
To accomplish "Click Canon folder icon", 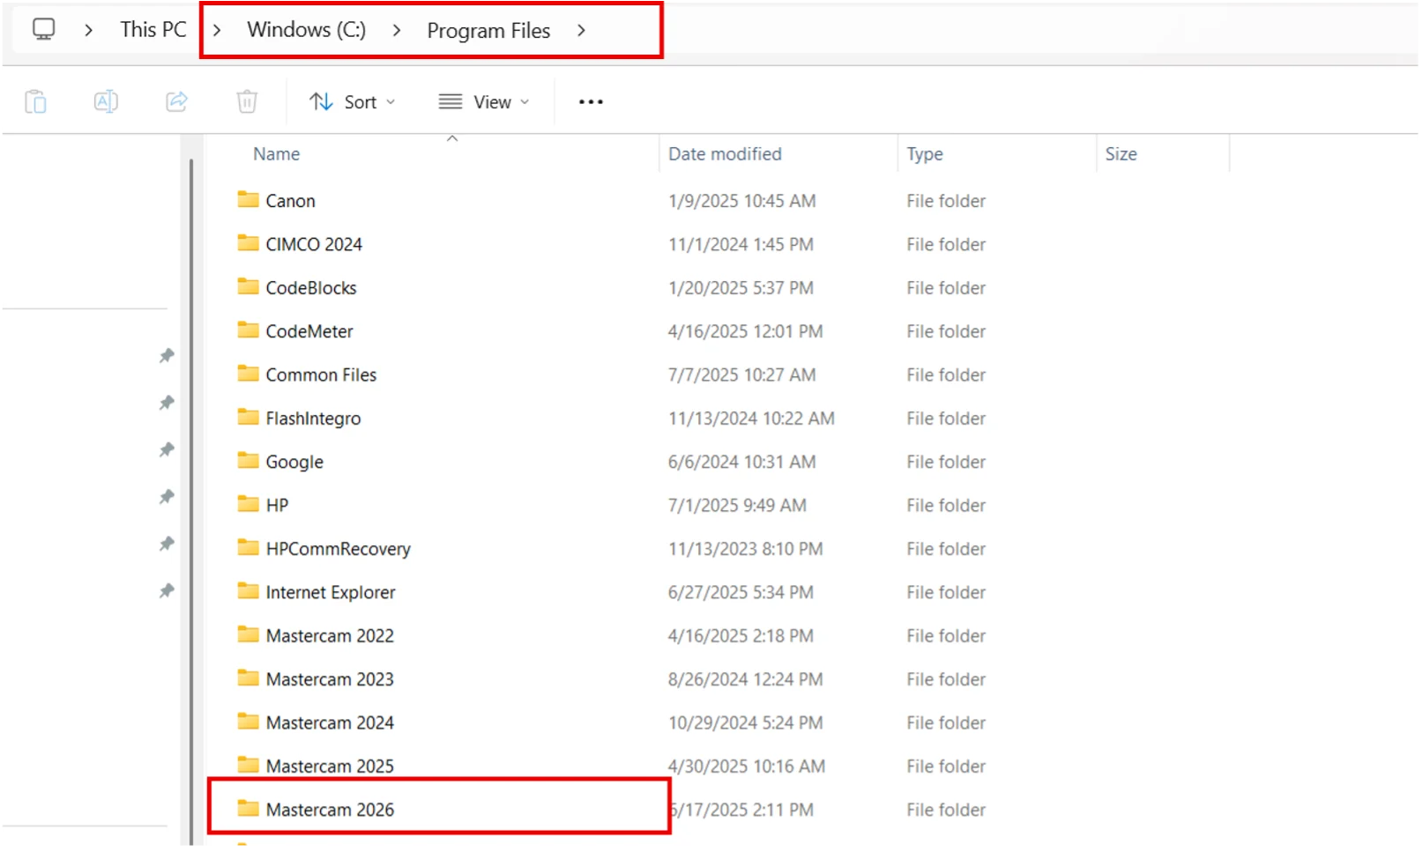I will coord(248,199).
